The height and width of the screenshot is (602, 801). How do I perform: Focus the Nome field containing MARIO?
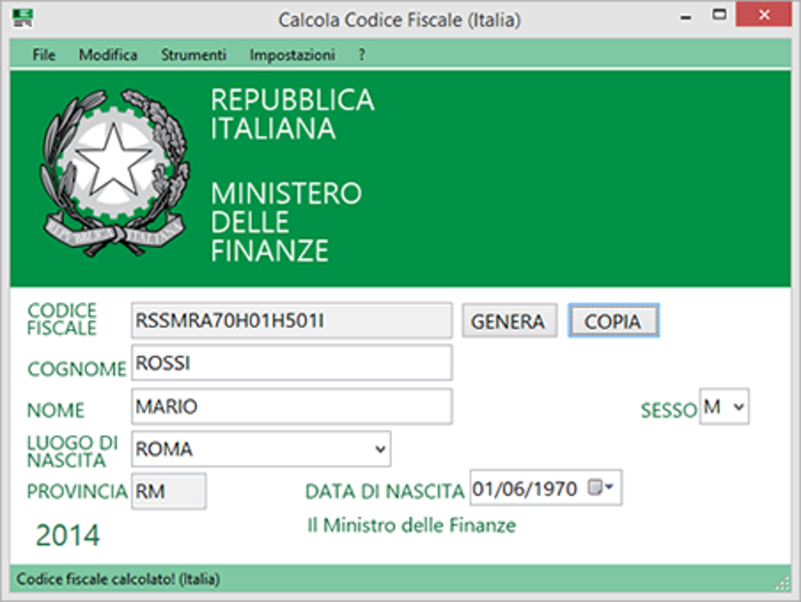pos(291,407)
